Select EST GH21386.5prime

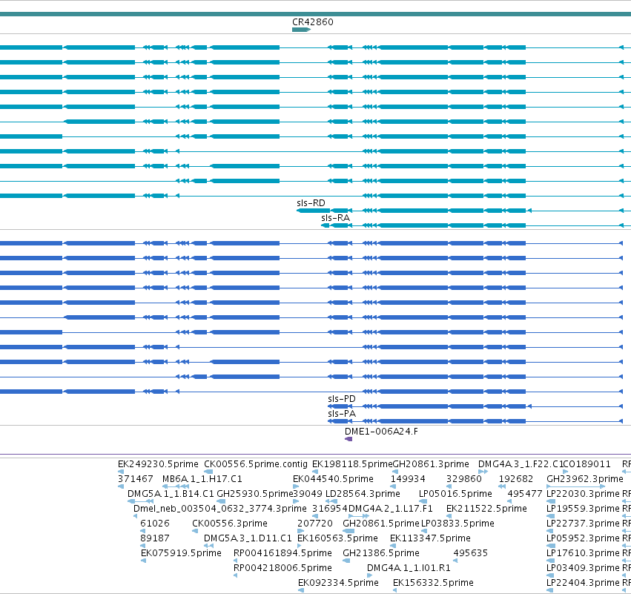381,553
